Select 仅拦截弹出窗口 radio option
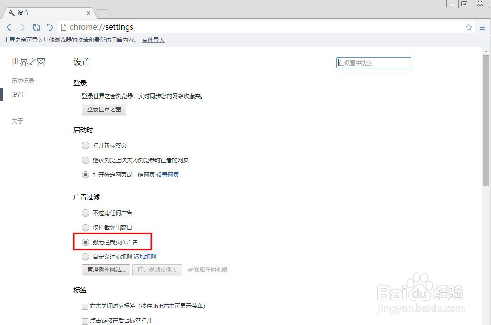This screenshot has width=491, height=325. pyautogui.click(x=85, y=227)
